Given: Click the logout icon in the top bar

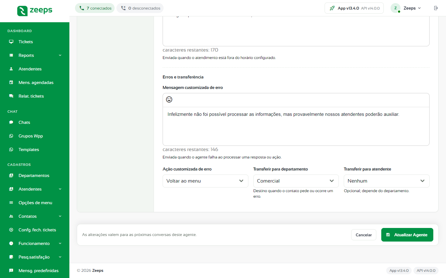Looking at the screenshot, I should pyautogui.click(x=436, y=8).
